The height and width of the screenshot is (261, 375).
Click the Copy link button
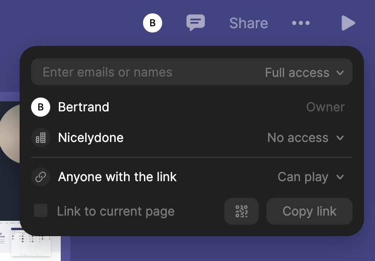click(x=309, y=211)
